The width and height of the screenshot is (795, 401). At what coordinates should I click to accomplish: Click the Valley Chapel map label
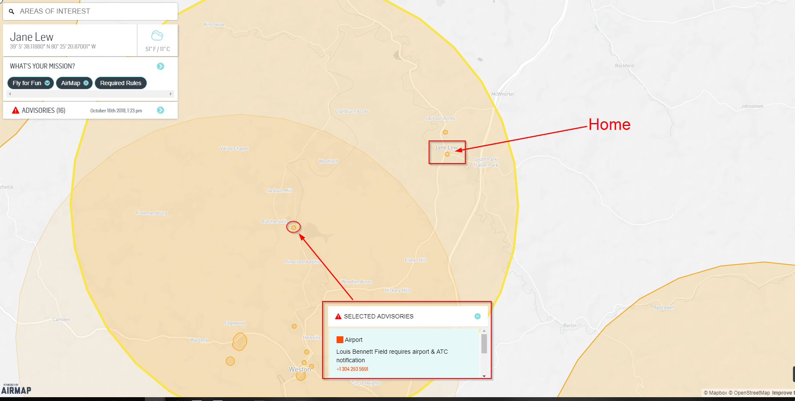coord(234,149)
